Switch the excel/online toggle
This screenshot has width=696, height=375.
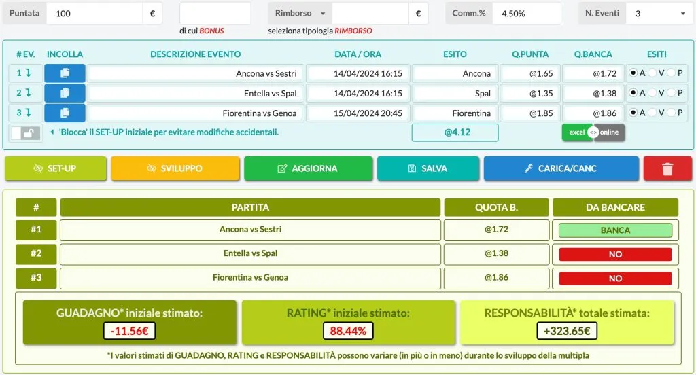tap(593, 132)
